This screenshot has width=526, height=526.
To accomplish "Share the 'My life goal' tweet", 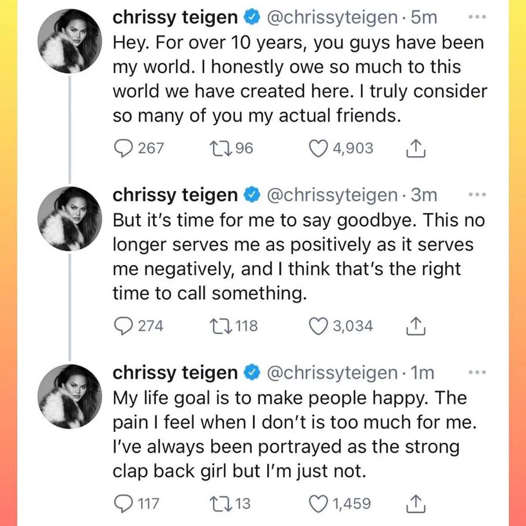I will (x=415, y=504).
